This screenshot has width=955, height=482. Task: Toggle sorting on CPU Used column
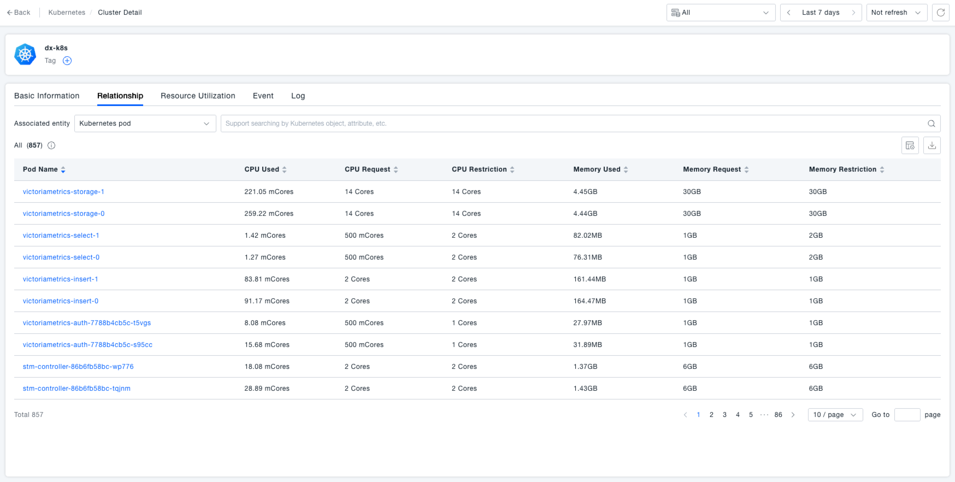(x=284, y=169)
